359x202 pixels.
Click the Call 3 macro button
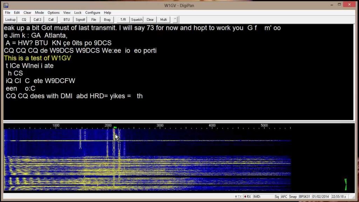click(x=37, y=20)
